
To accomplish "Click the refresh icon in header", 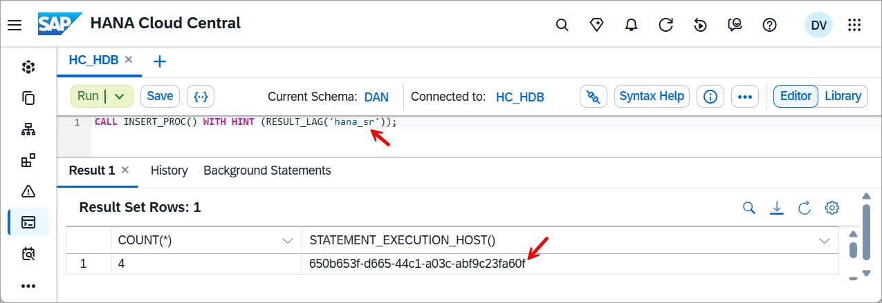I will tap(665, 26).
